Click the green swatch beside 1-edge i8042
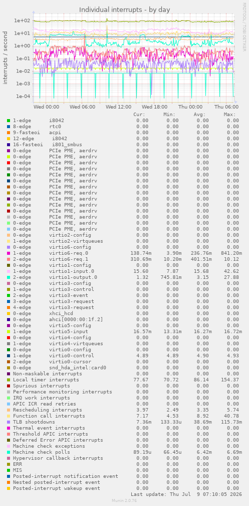The height and width of the screenshot is (506, 249). coord(9,121)
